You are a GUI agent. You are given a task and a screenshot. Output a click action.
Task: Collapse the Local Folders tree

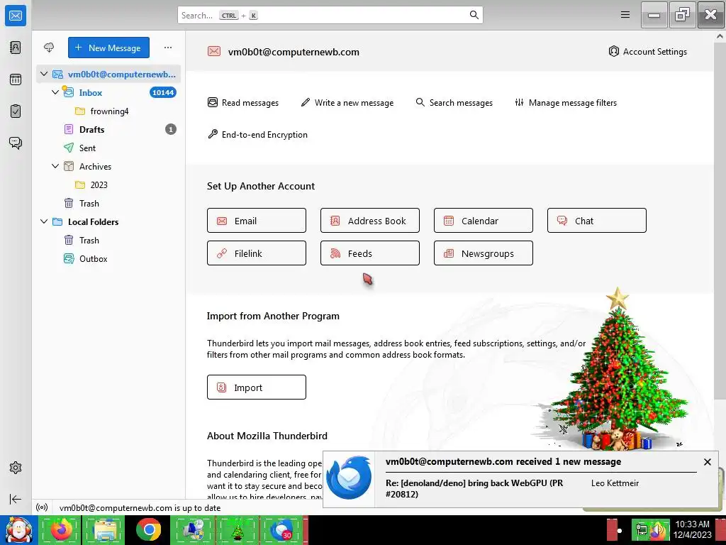[44, 221]
